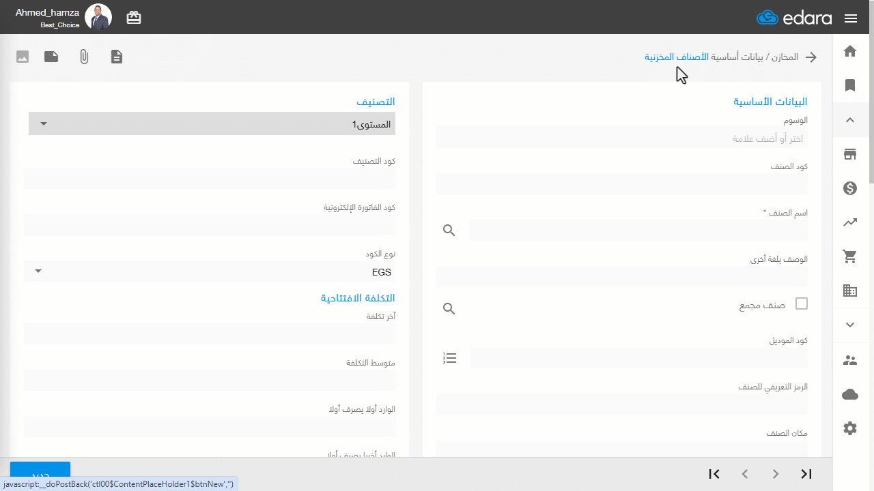Open the settings gear in sidebar
This screenshot has width=874, height=491.
(850, 428)
